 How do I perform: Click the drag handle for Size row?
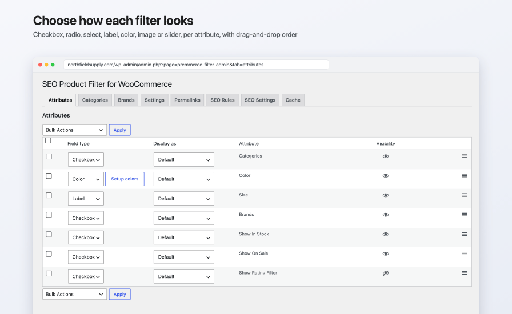(465, 195)
